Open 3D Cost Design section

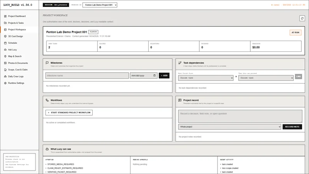point(15,36)
